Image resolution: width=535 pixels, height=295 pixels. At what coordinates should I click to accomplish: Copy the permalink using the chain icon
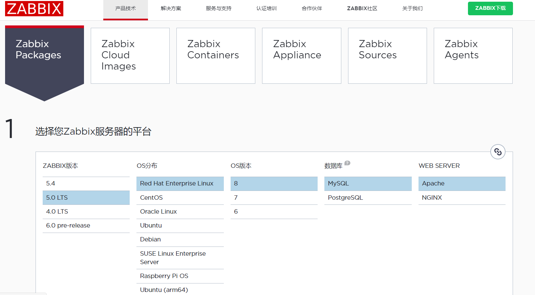point(498,152)
